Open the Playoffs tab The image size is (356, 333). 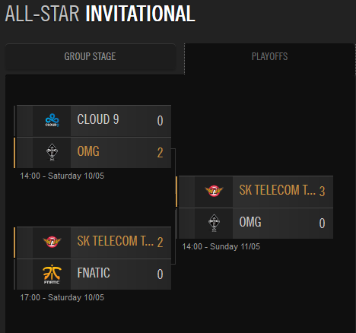click(x=269, y=57)
